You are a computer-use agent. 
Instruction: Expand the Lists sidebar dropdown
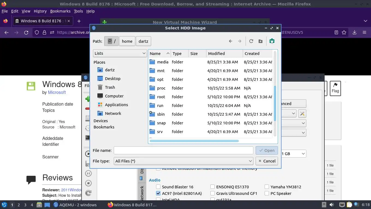[120, 53]
